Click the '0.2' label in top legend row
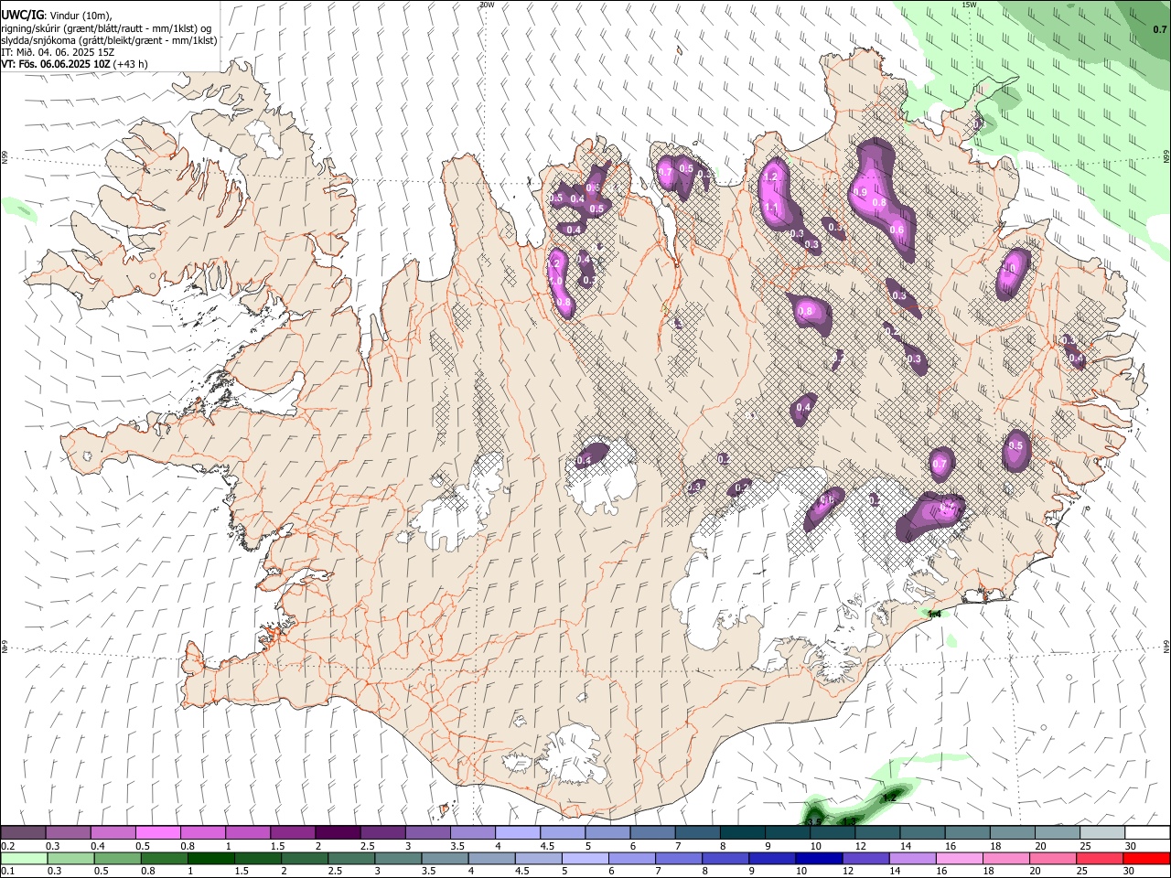Image resolution: width=1171 pixels, height=878 pixels. (x=8, y=845)
